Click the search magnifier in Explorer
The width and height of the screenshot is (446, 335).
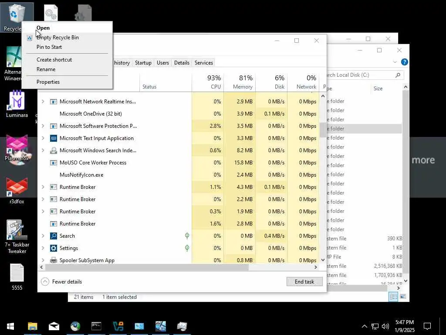click(398, 75)
